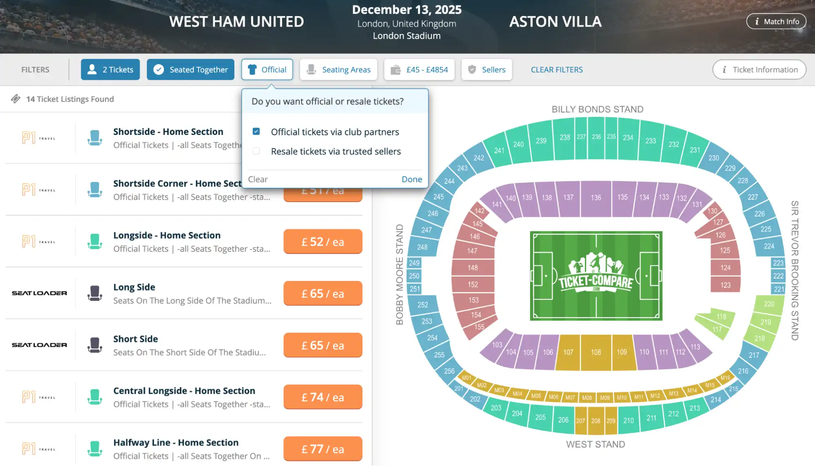Click the shirt icon on the Official filter
This screenshot has height=466, width=815.
[253, 69]
